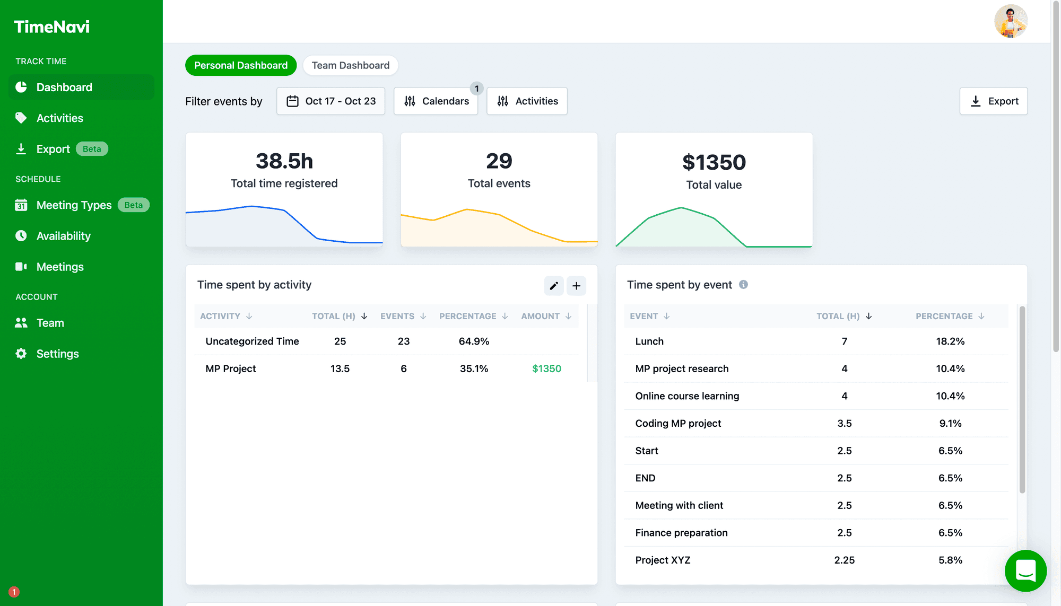Open the Dashboard sidebar item
The width and height of the screenshot is (1061, 606).
[x=81, y=87]
